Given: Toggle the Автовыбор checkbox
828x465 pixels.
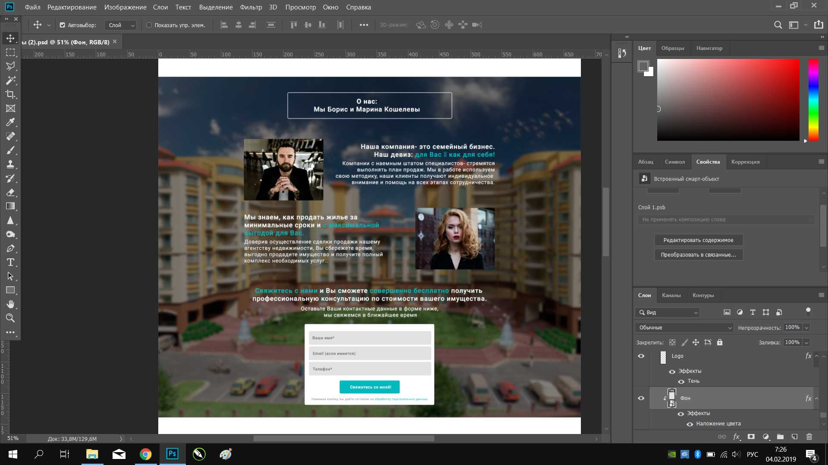Looking at the screenshot, I should (x=63, y=25).
